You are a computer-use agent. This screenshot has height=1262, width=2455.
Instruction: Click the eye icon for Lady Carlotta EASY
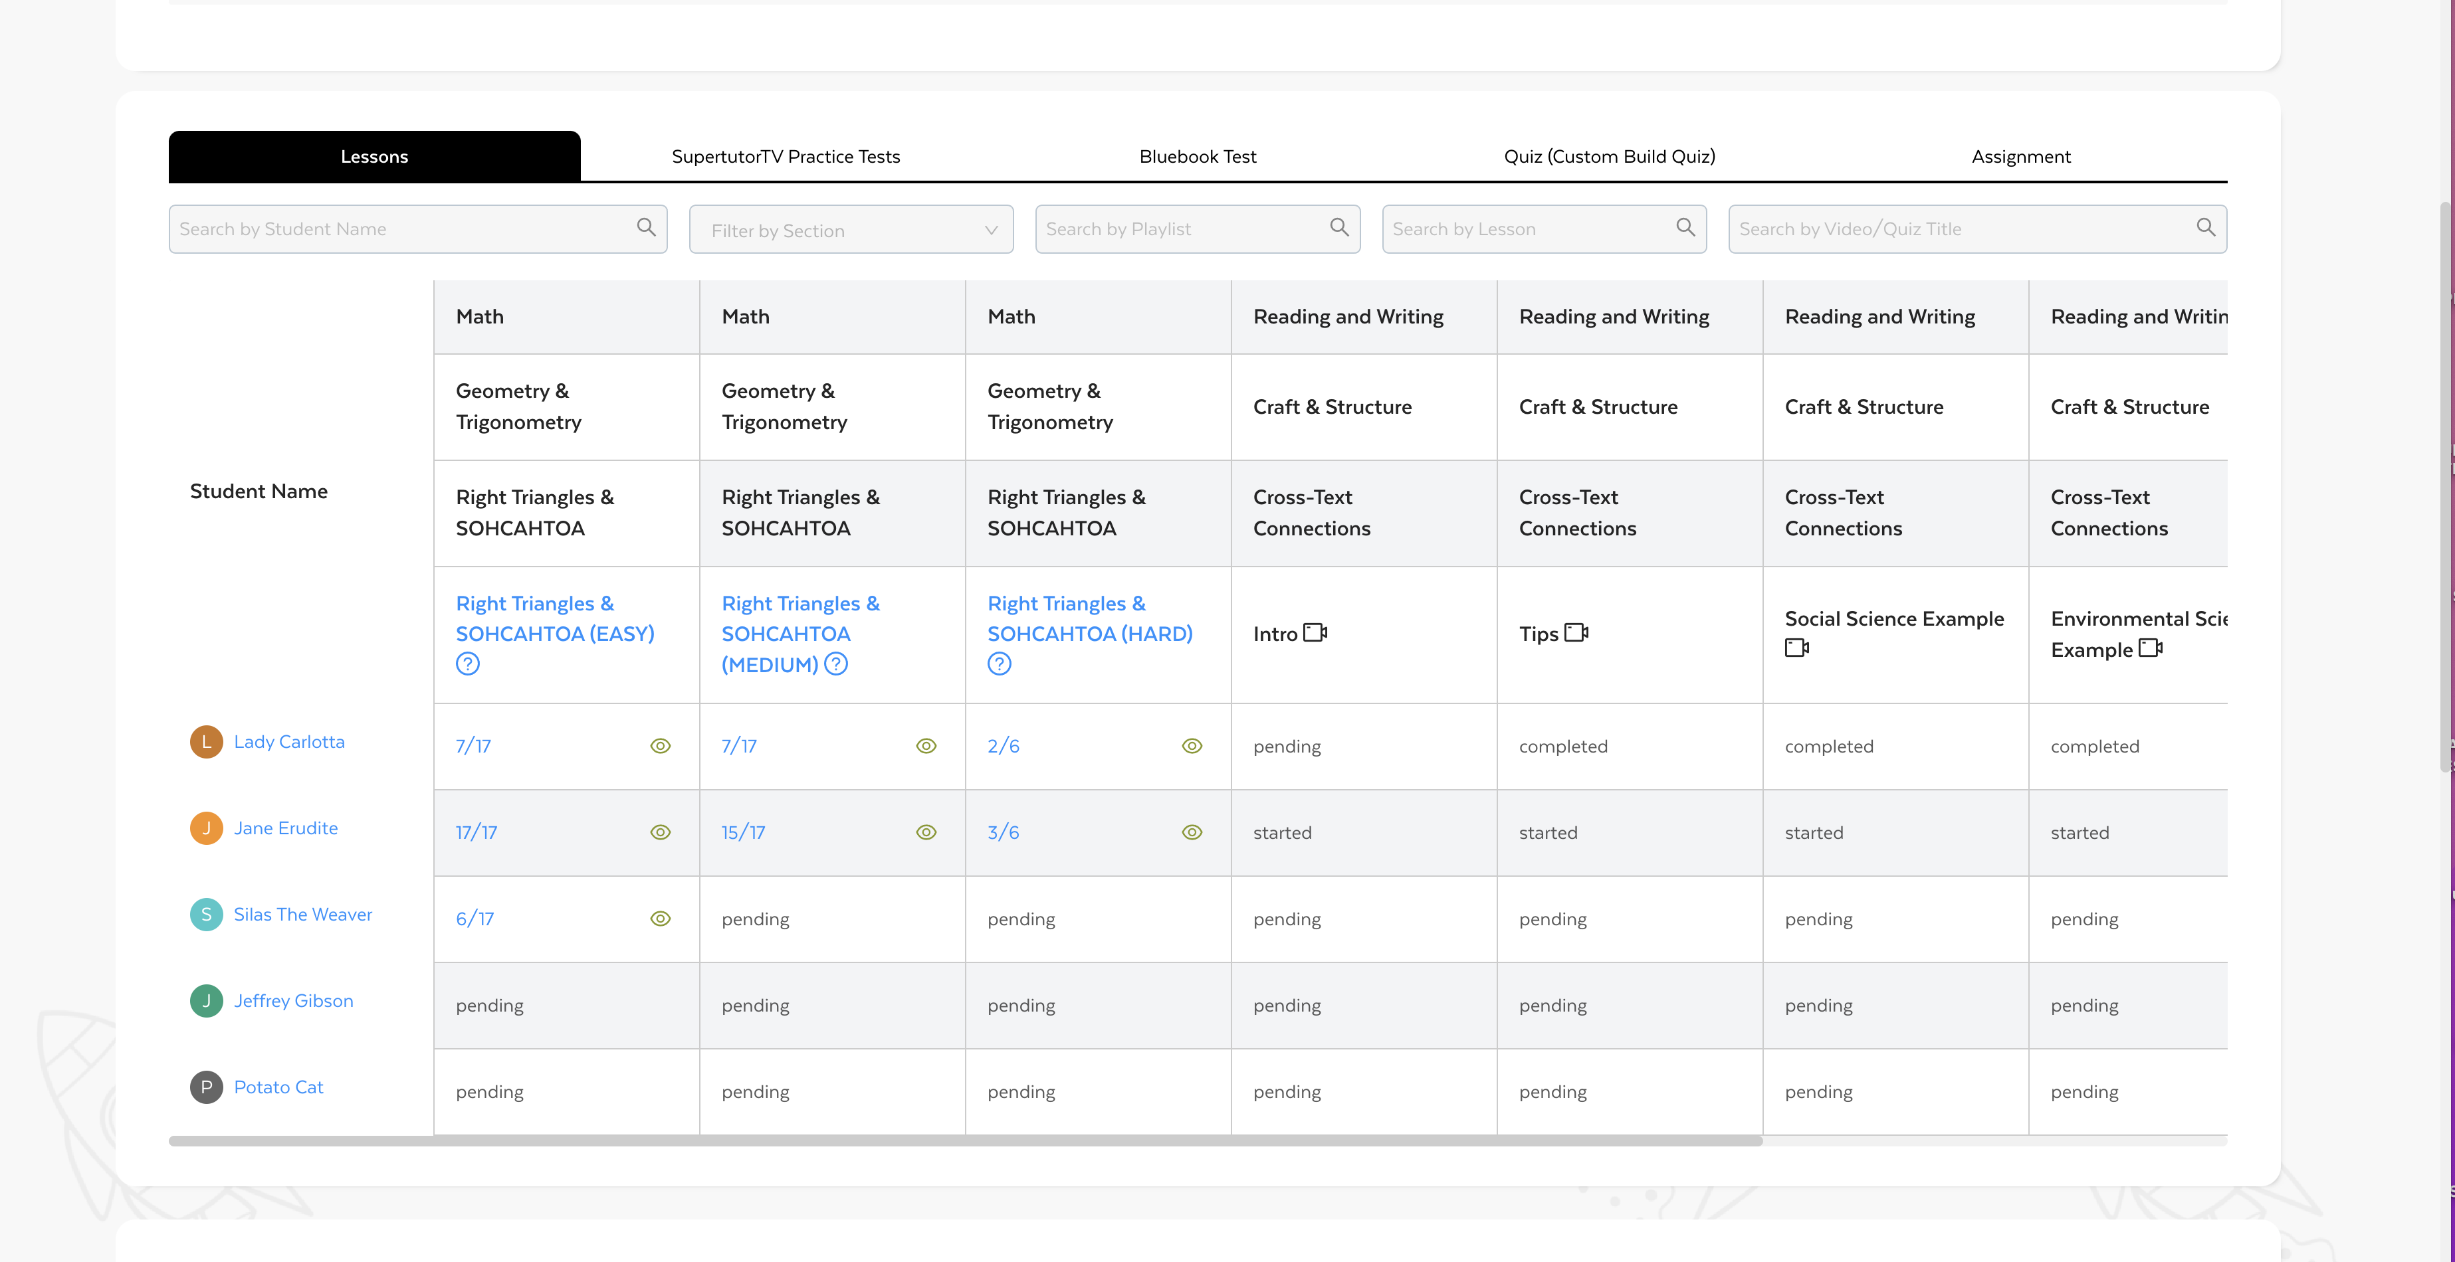point(660,745)
